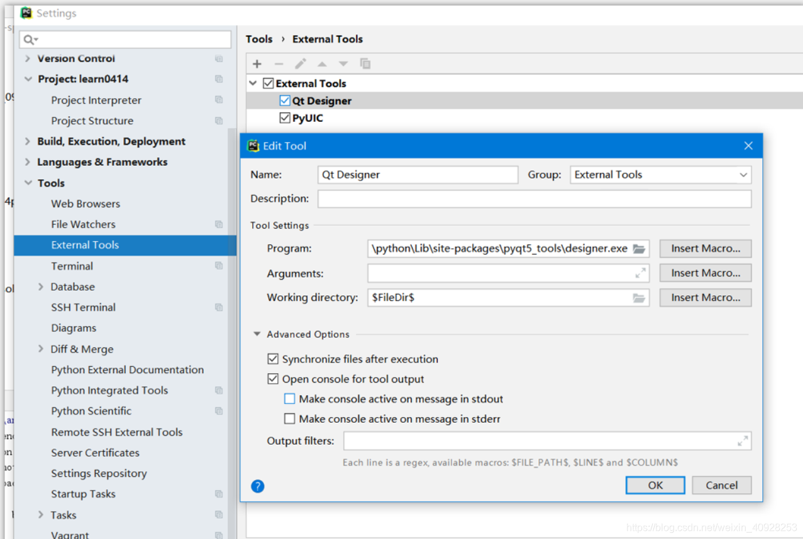This screenshot has width=803, height=539.
Task: Collapse the Project: learn0414 node
Action: [28, 79]
